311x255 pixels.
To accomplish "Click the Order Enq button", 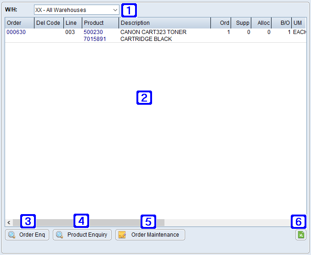I will pos(27,235).
